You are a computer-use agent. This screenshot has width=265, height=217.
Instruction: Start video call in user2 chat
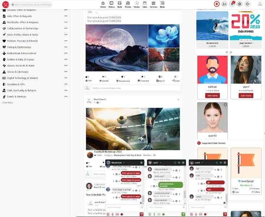(x=179, y=163)
